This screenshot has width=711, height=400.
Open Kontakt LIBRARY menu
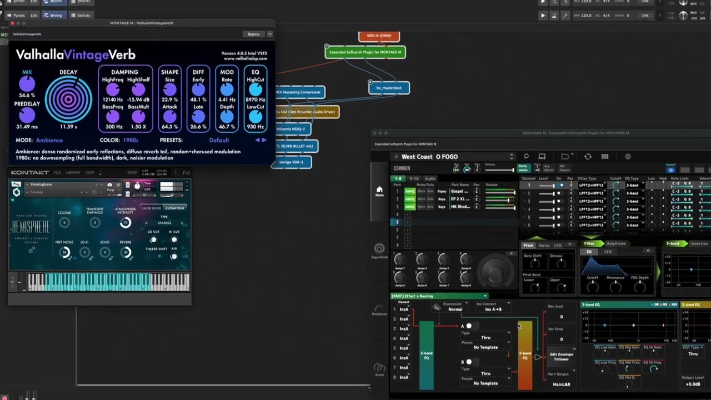tap(73, 173)
